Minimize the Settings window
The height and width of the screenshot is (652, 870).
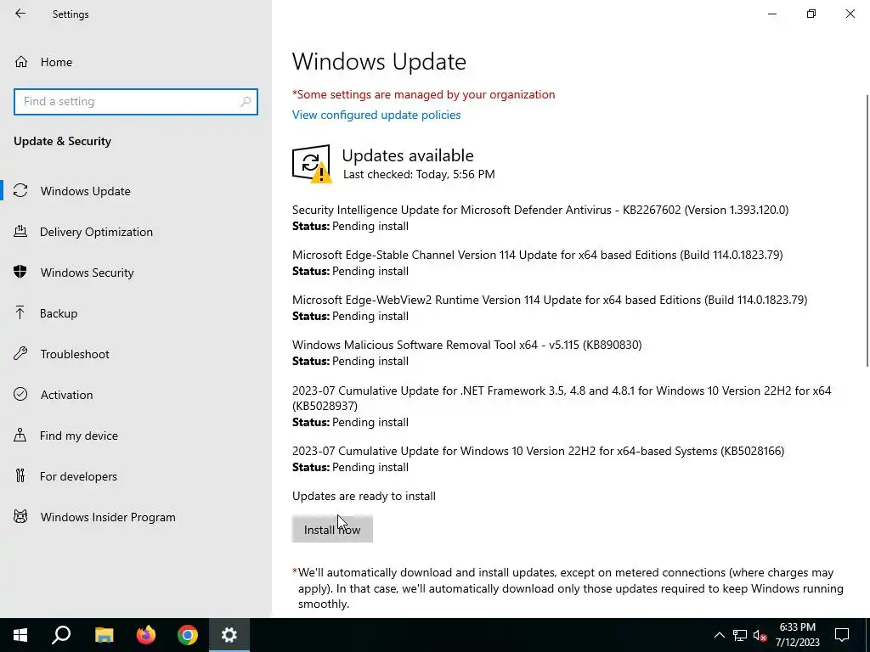[771, 14]
